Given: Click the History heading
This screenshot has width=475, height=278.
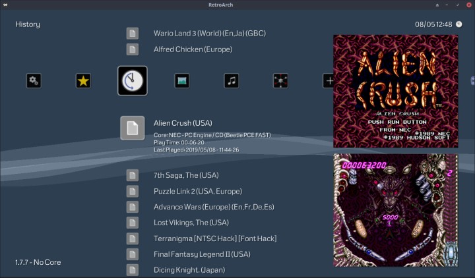Looking at the screenshot, I should pos(28,24).
